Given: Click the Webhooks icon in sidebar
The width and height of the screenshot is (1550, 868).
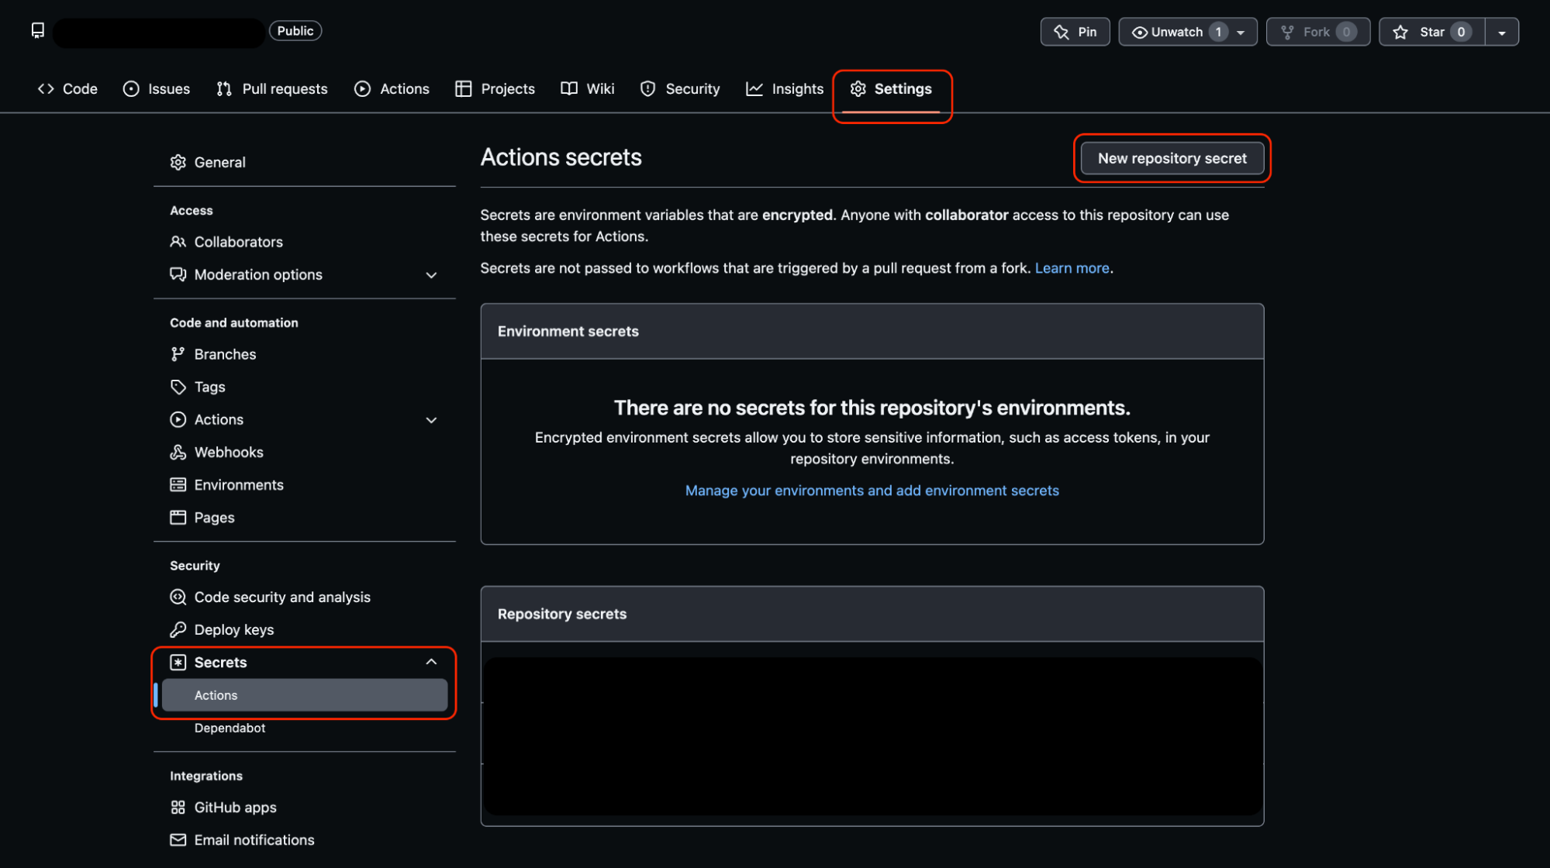Looking at the screenshot, I should (x=178, y=452).
